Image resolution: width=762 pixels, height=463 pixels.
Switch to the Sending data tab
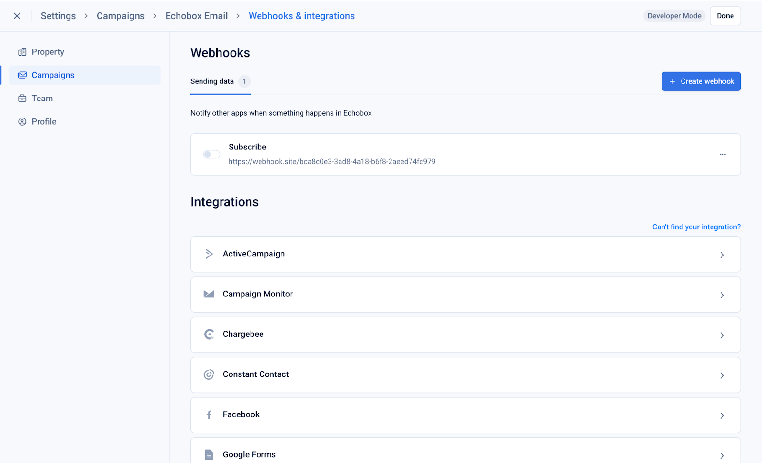[212, 81]
